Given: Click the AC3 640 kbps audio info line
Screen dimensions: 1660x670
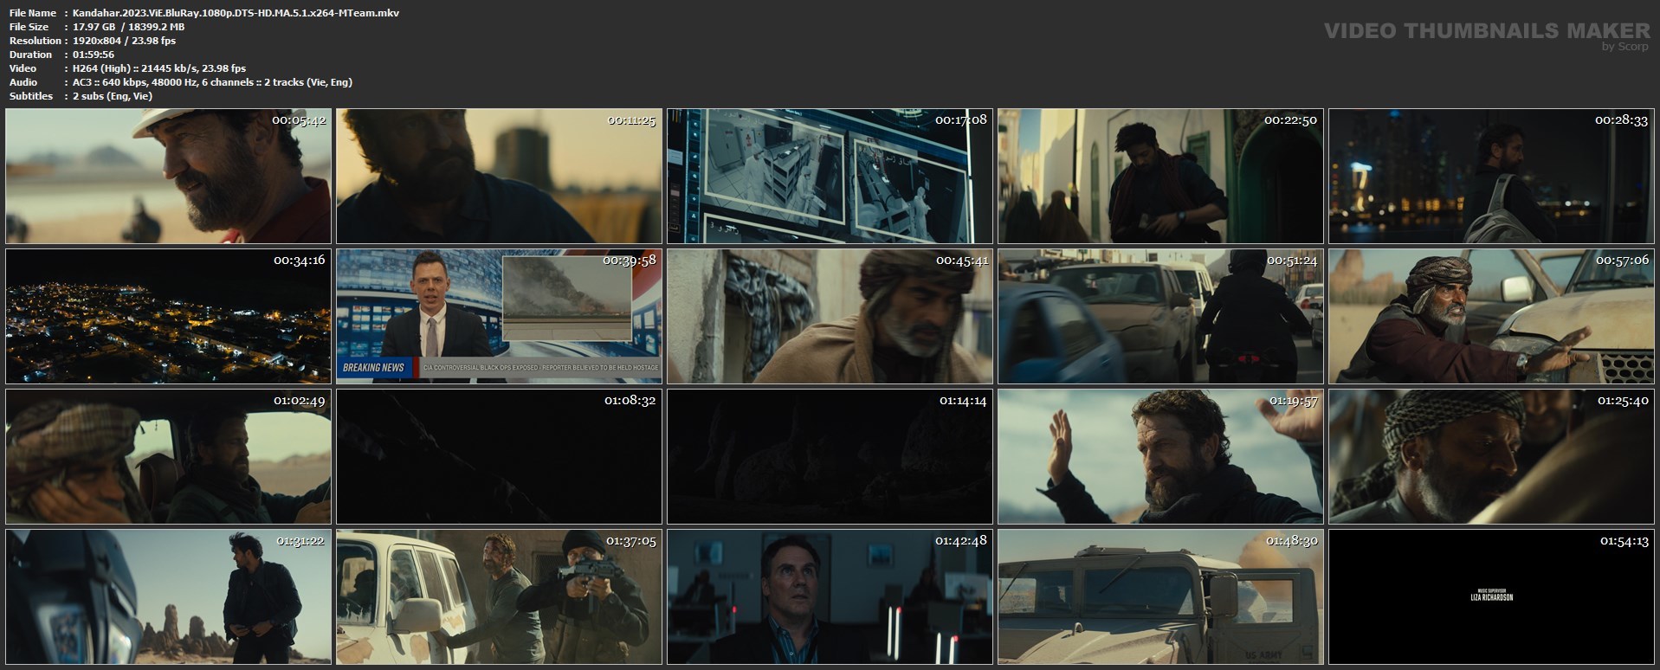Looking at the screenshot, I should coord(212,82).
